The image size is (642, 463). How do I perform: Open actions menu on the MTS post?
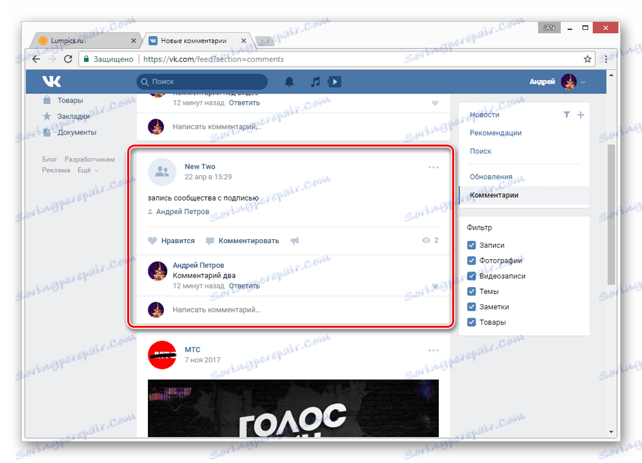coord(434,350)
